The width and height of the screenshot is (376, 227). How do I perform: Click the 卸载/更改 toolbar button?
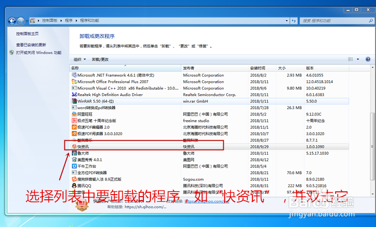click(x=100, y=59)
